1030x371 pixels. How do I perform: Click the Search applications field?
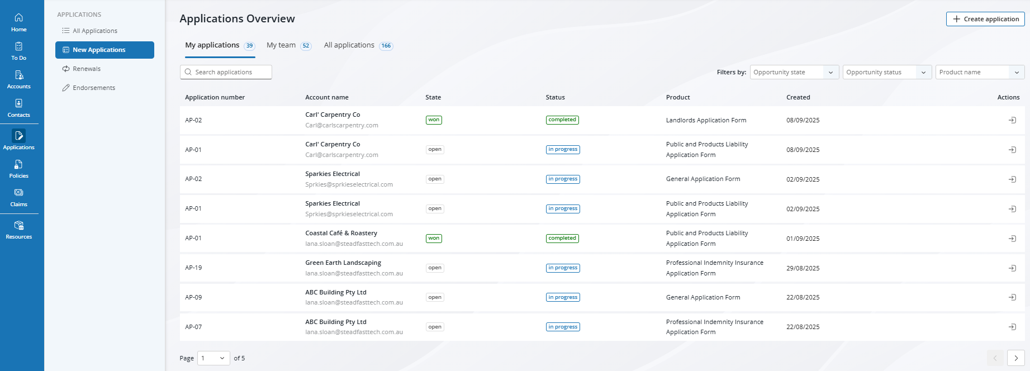(226, 72)
